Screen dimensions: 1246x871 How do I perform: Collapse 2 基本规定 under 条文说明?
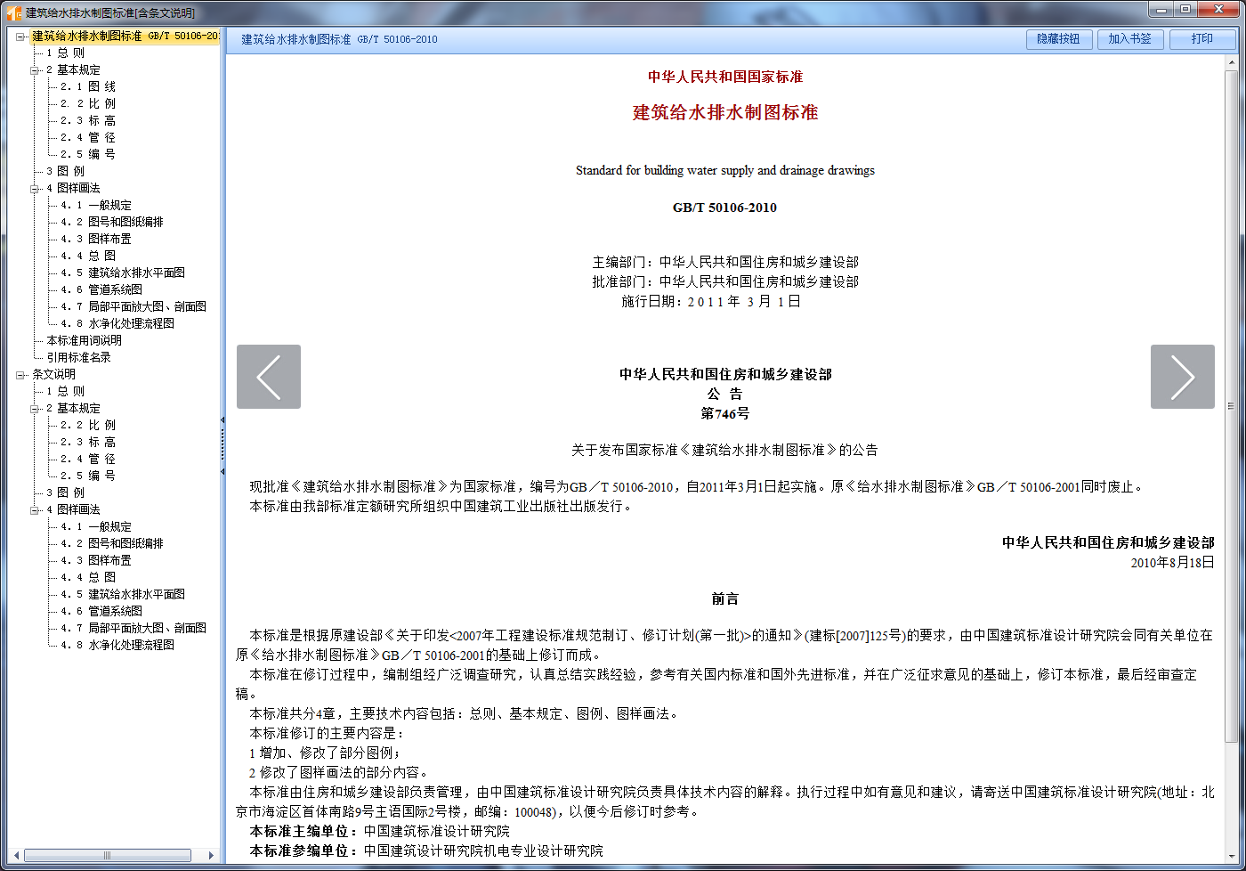[35, 409]
